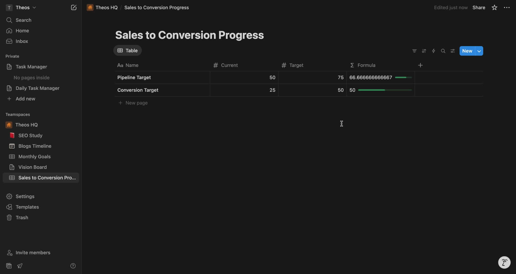
Task: Open filter options for the table
Action: pos(415,51)
